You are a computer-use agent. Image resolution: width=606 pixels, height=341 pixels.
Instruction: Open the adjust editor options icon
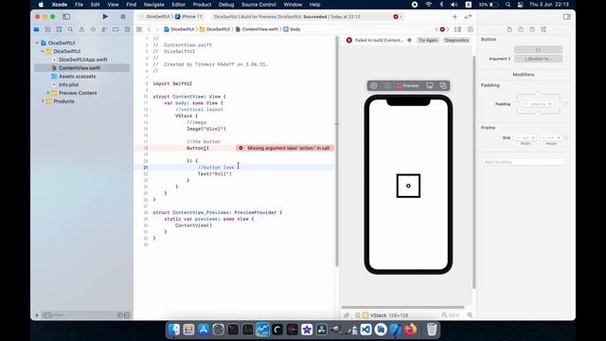457,29
